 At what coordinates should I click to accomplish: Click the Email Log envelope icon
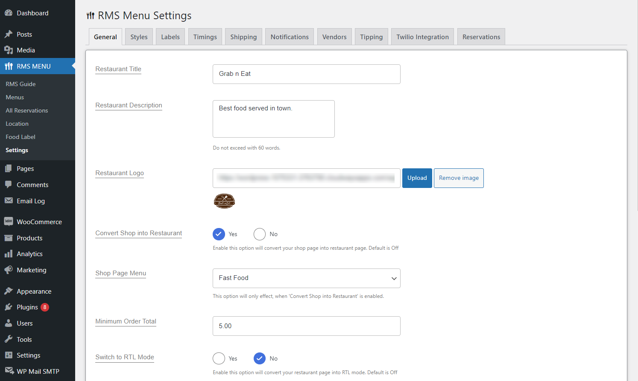click(x=9, y=201)
